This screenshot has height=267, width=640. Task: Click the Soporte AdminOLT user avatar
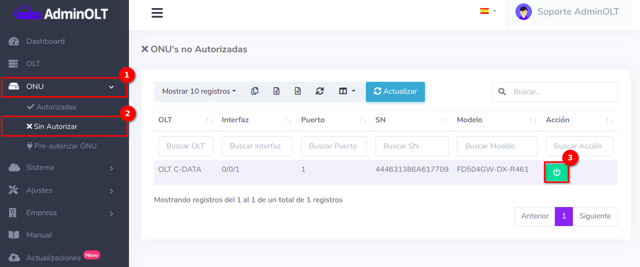tap(523, 12)
